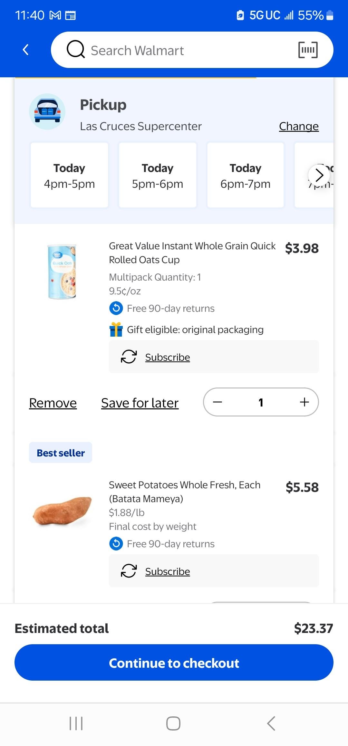The width and height of the screenshot is (348, 746).
Task: Open the Sweet Potatoes product thumbnail
Action: (62, 511)
